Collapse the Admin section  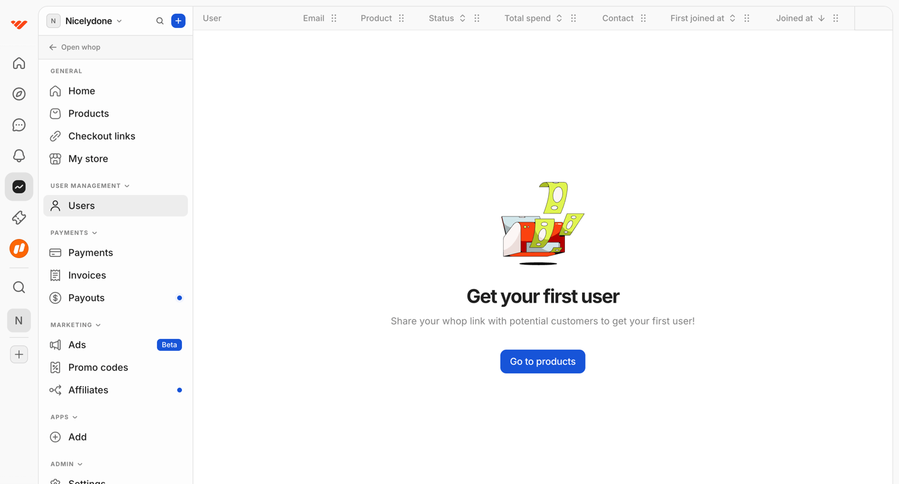[x=67, y=464]
